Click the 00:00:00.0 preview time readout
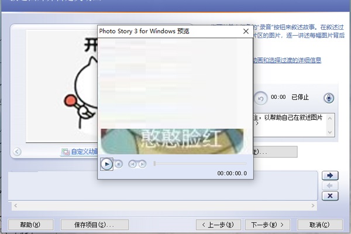The height and width of the screenshot is (234, 351). (232, 173)
